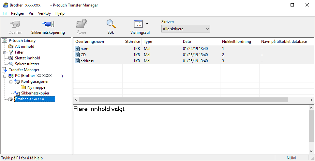315x161 pixels.
Task: Open the Hjelp menu
Action: [60, 13]
